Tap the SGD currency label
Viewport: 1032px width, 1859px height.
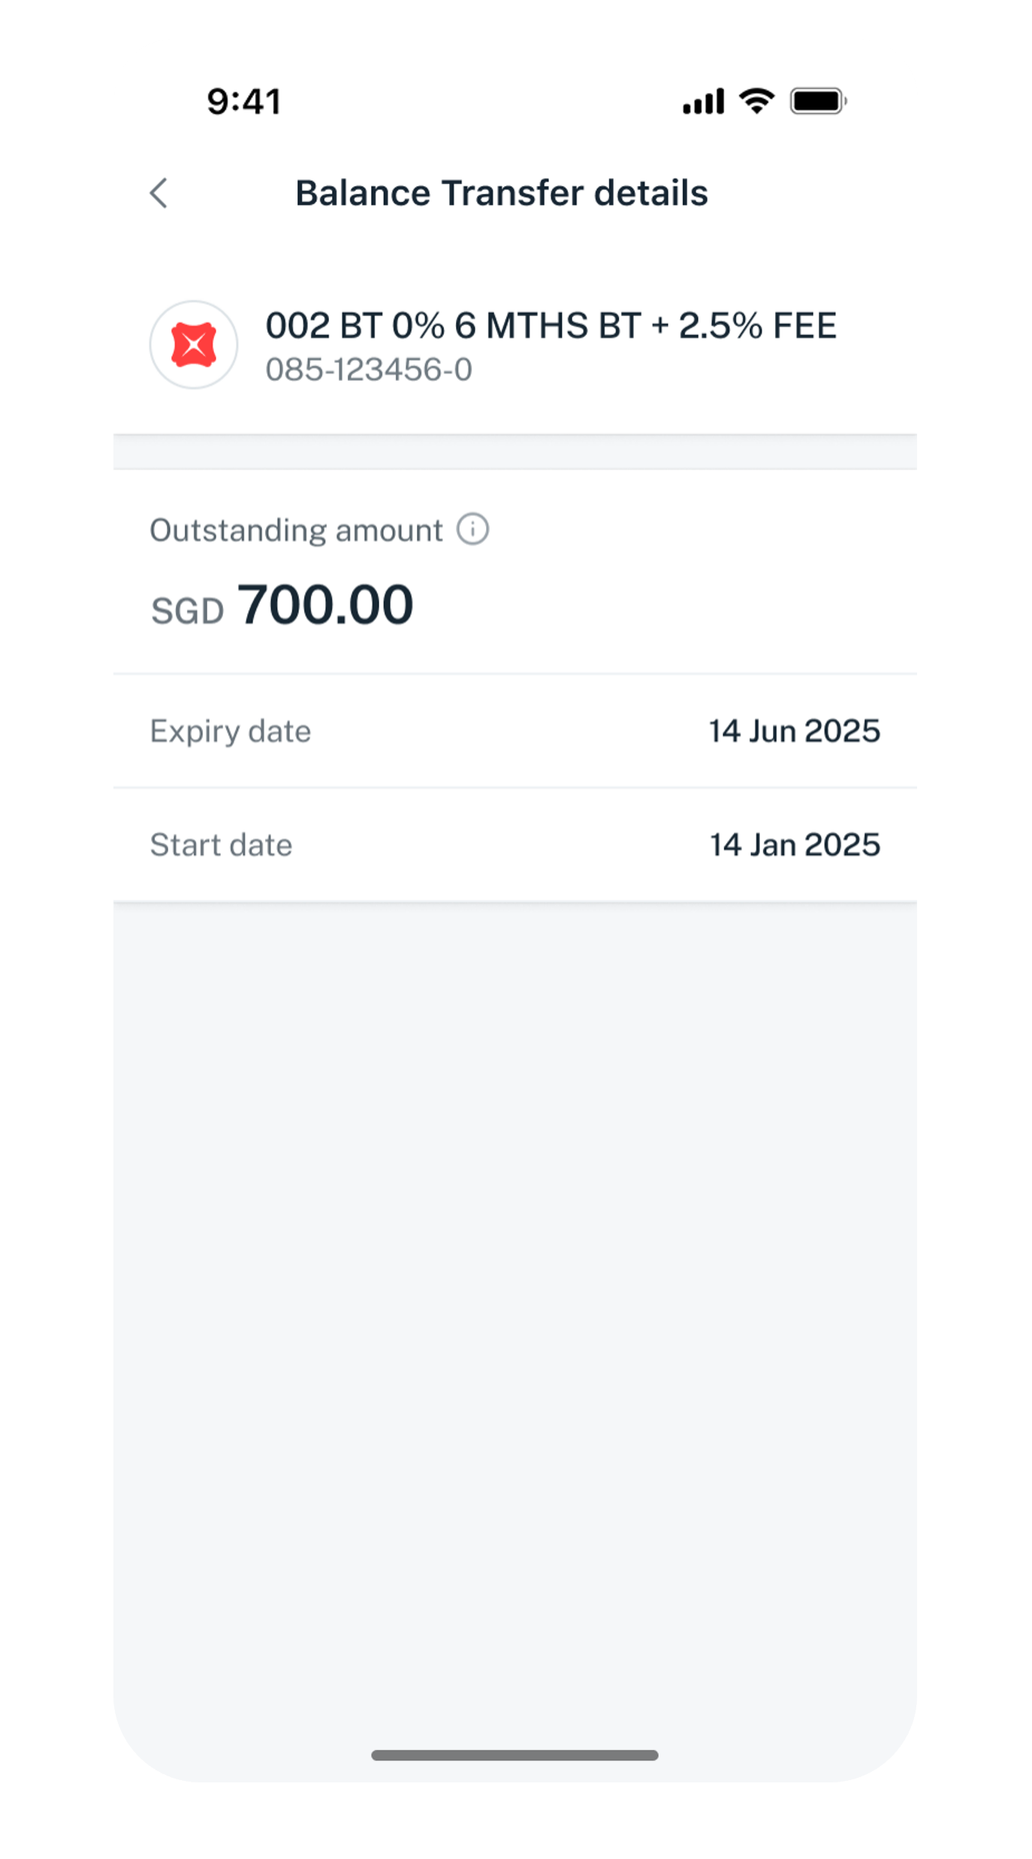pyautogui.click(x=187, y=611)
